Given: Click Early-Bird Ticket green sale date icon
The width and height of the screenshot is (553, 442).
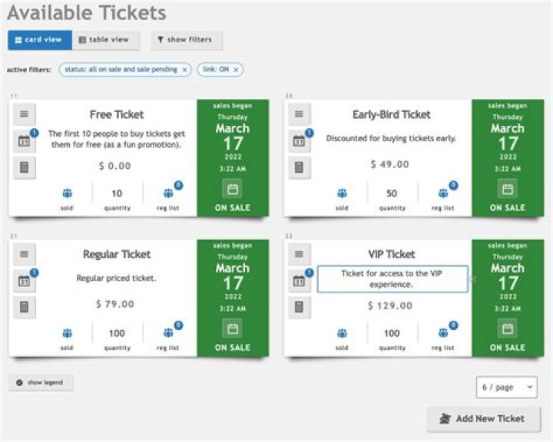Looking at the screenshot, I should point(508,190).
